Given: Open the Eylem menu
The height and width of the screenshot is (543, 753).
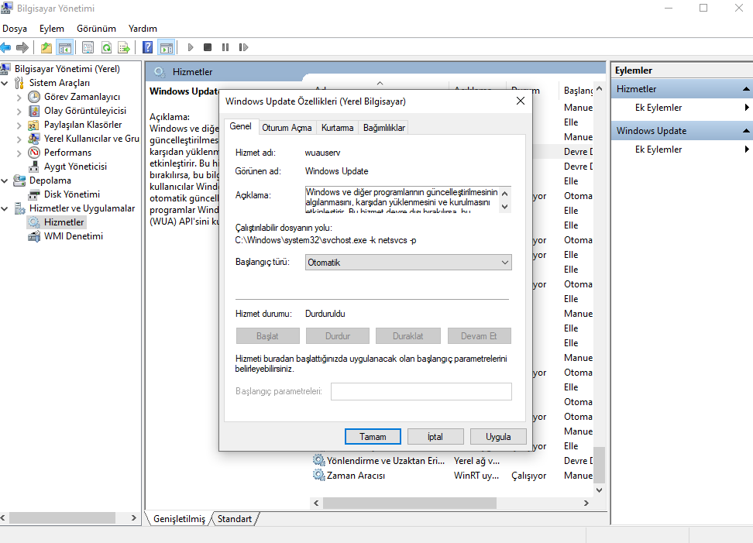Looking at the screenshot, I should point(51,29).
